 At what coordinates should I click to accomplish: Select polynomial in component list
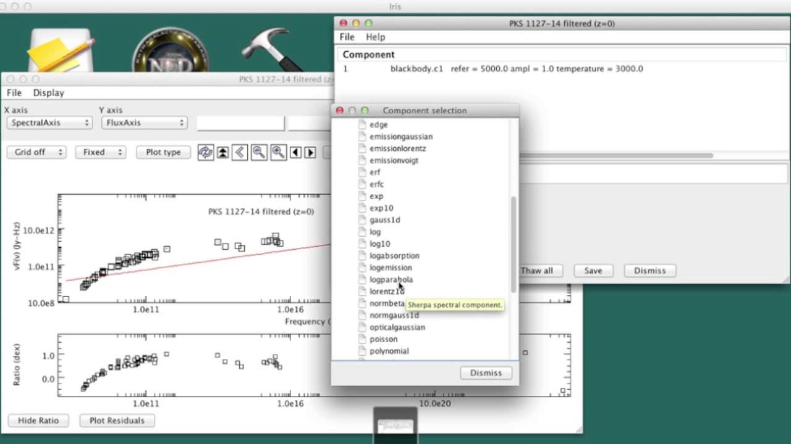coord(389,351)
